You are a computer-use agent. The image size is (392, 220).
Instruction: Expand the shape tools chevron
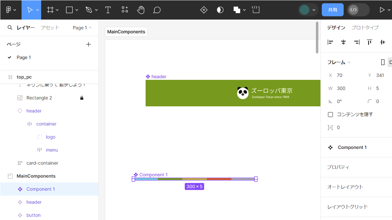pyautogui.click(x=77, y=10)
